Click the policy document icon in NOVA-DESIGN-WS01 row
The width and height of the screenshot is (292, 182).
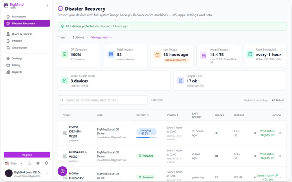coord(255,133)
